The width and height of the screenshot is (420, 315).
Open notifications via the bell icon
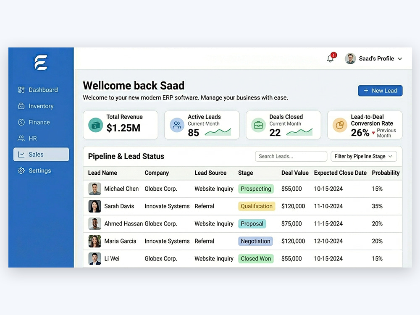pos(330,59)
